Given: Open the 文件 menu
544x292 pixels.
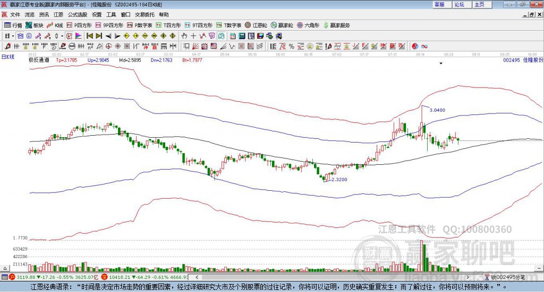Looking at the screenshot, I should [x=15, y=14].
